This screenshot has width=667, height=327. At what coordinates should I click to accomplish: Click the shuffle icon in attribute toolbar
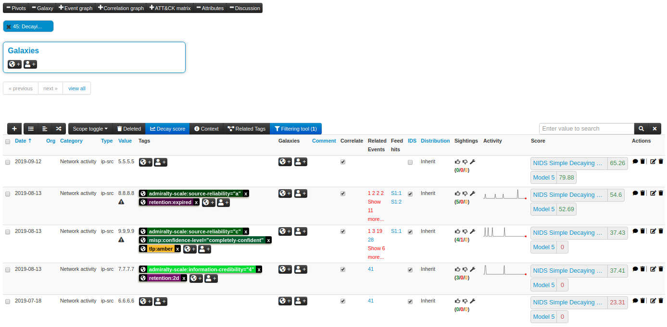coord(58,129)
